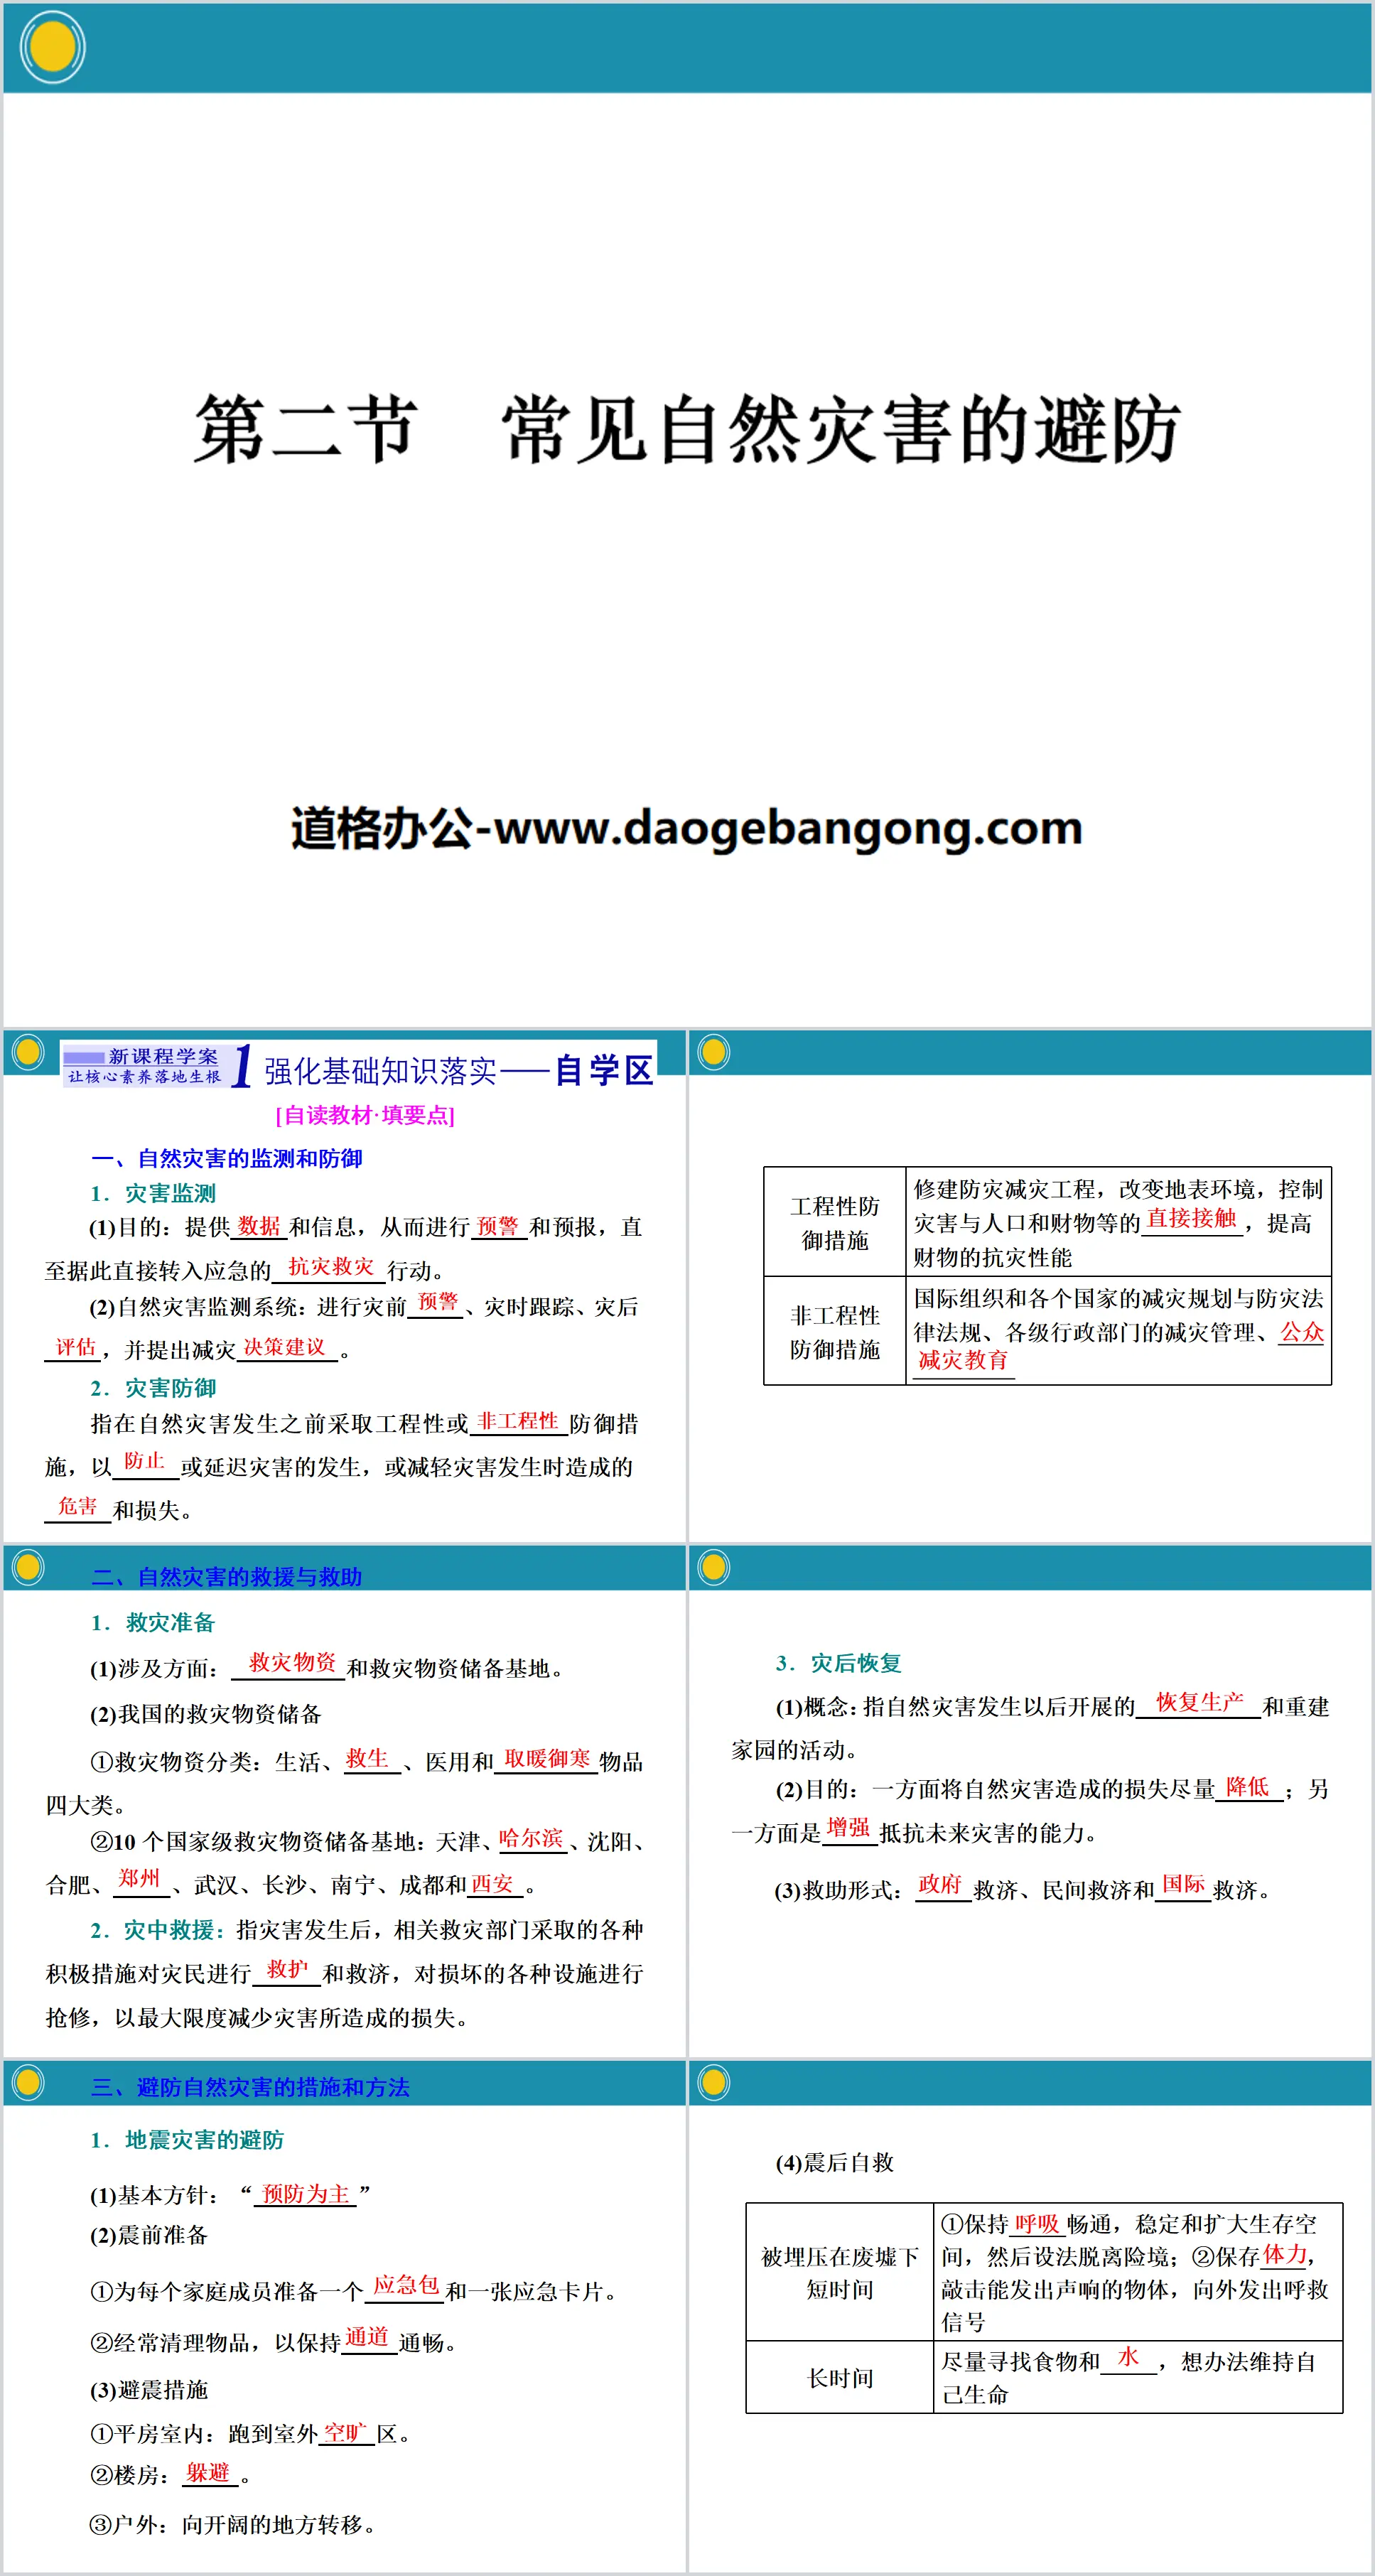
Task: Click subheading 2．灾害防御
Action: tap(153, 1389)
